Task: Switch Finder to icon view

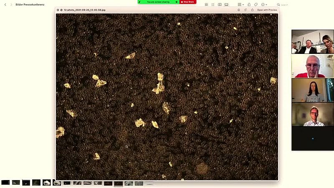Action: click(206, 5)
